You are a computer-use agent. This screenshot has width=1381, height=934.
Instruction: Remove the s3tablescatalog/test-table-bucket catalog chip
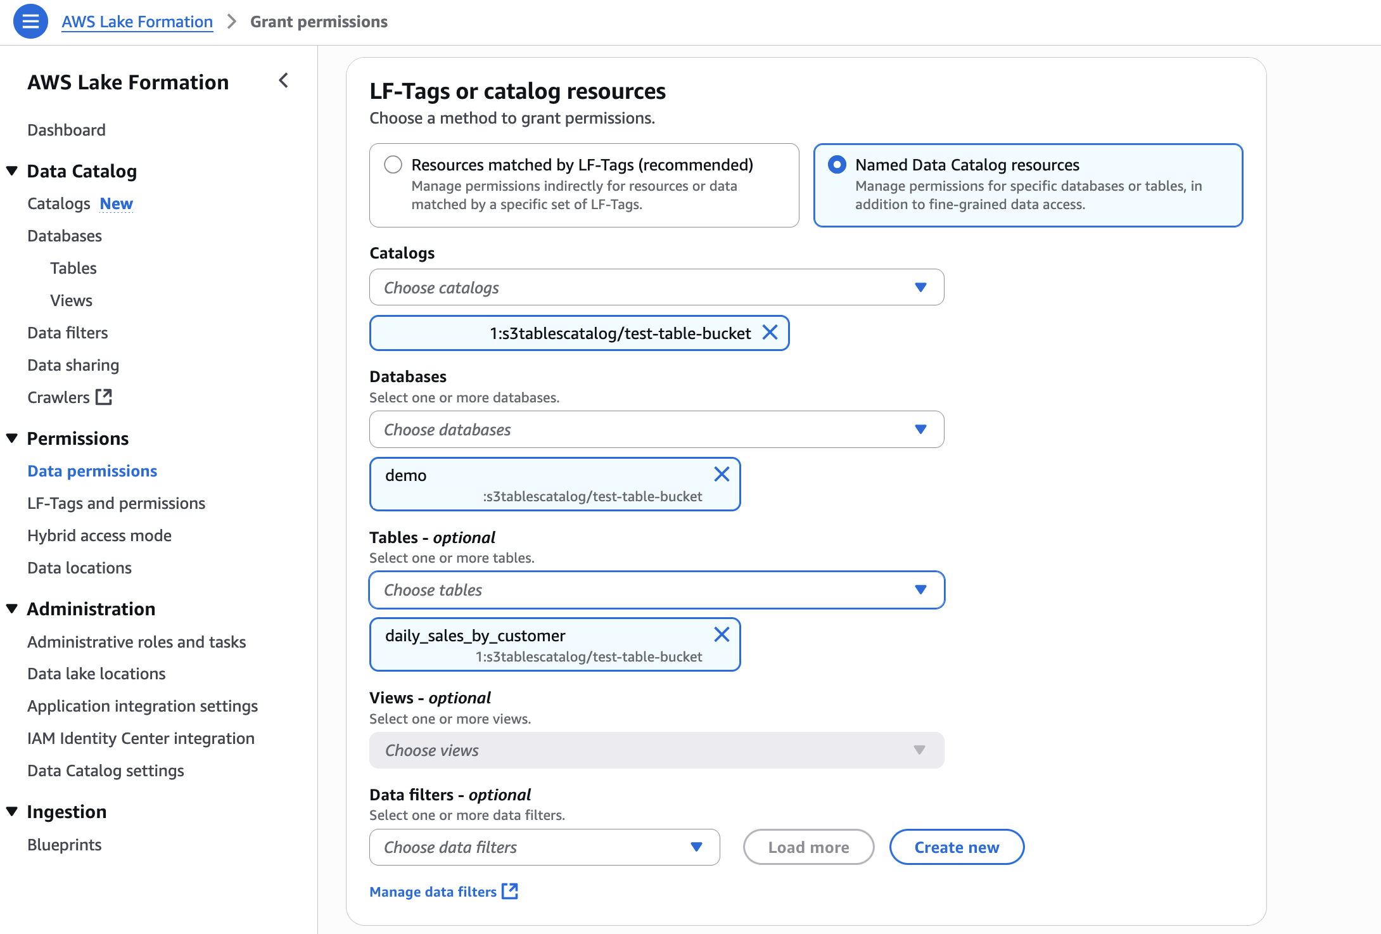[770, 333]
